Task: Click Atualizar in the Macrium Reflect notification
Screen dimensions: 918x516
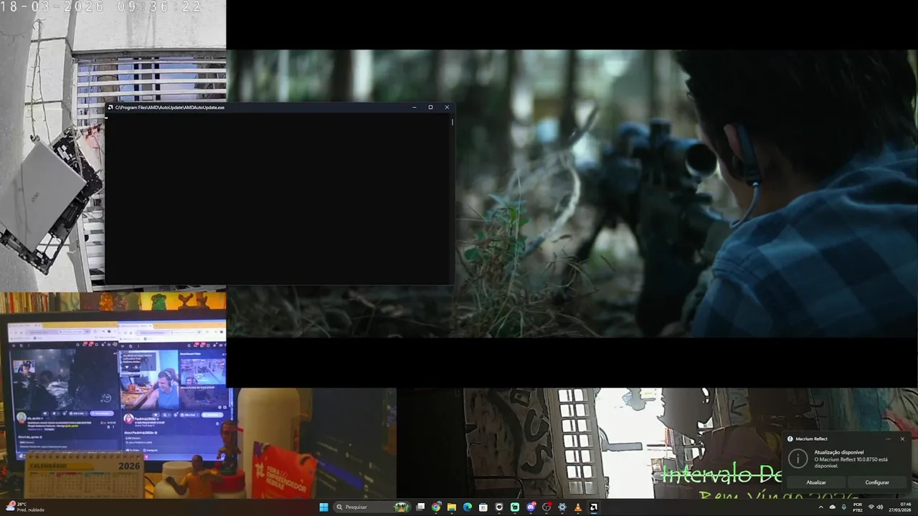Action: click(816, 482)
